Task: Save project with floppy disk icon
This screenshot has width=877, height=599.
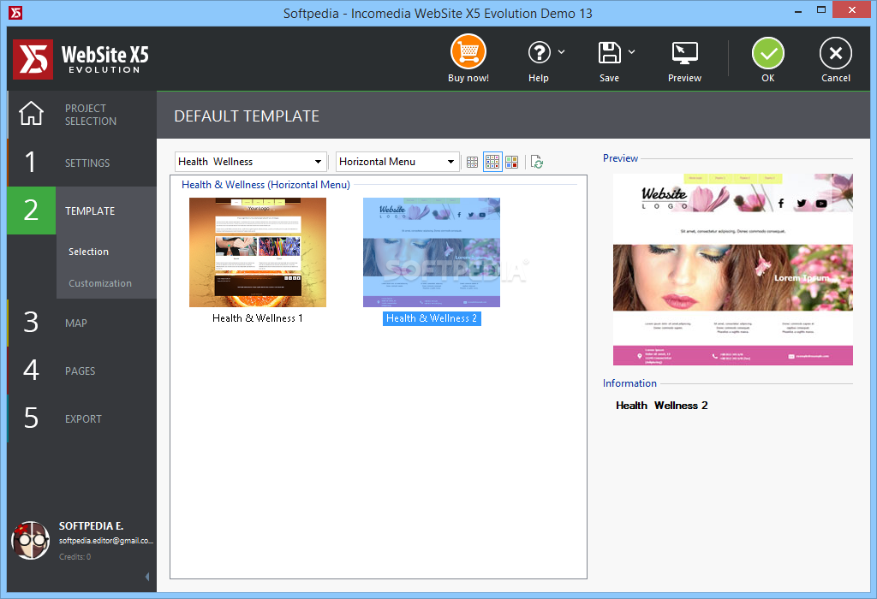Action: point(609,52)
